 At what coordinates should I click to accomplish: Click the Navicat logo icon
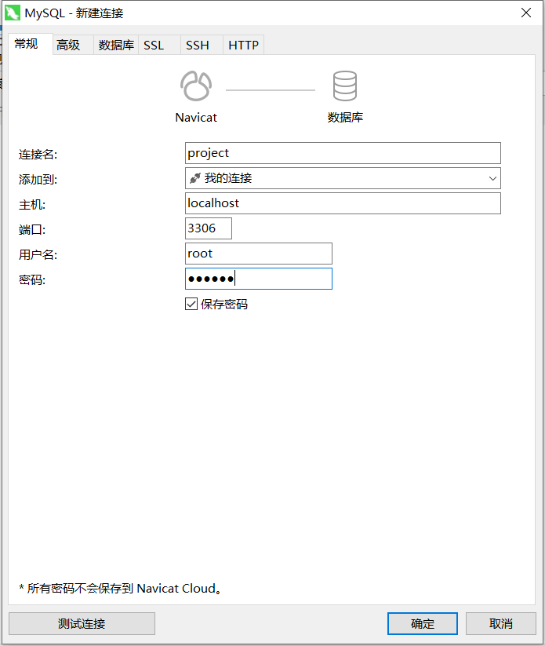point(196,86)
